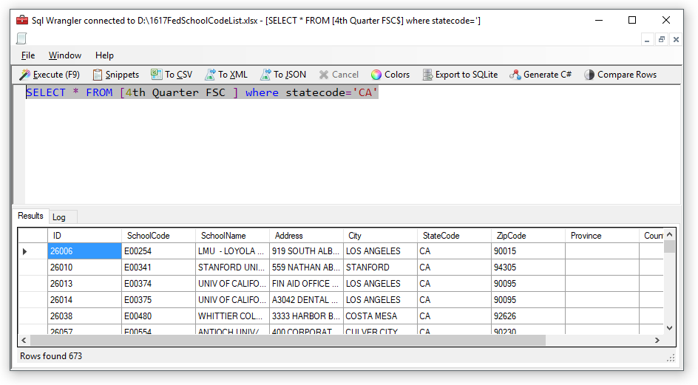This screenshot has height=385, width=698.
Task: Click the Rows found 673 status text
Action: point(51,356)
